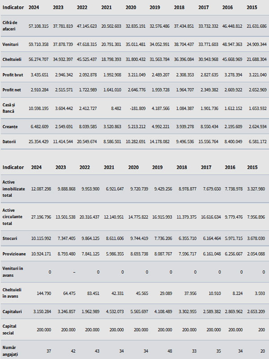The height and width of the screenshot is (359, 269).
Task: Click the Număr angajați value for 2019
Action: [169, 351]
